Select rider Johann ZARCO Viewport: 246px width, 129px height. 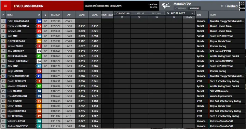(x=15, y=46)
